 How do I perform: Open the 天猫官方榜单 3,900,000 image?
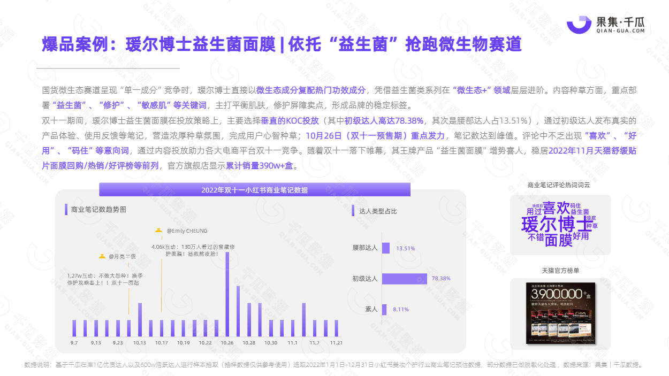[560, 314]
